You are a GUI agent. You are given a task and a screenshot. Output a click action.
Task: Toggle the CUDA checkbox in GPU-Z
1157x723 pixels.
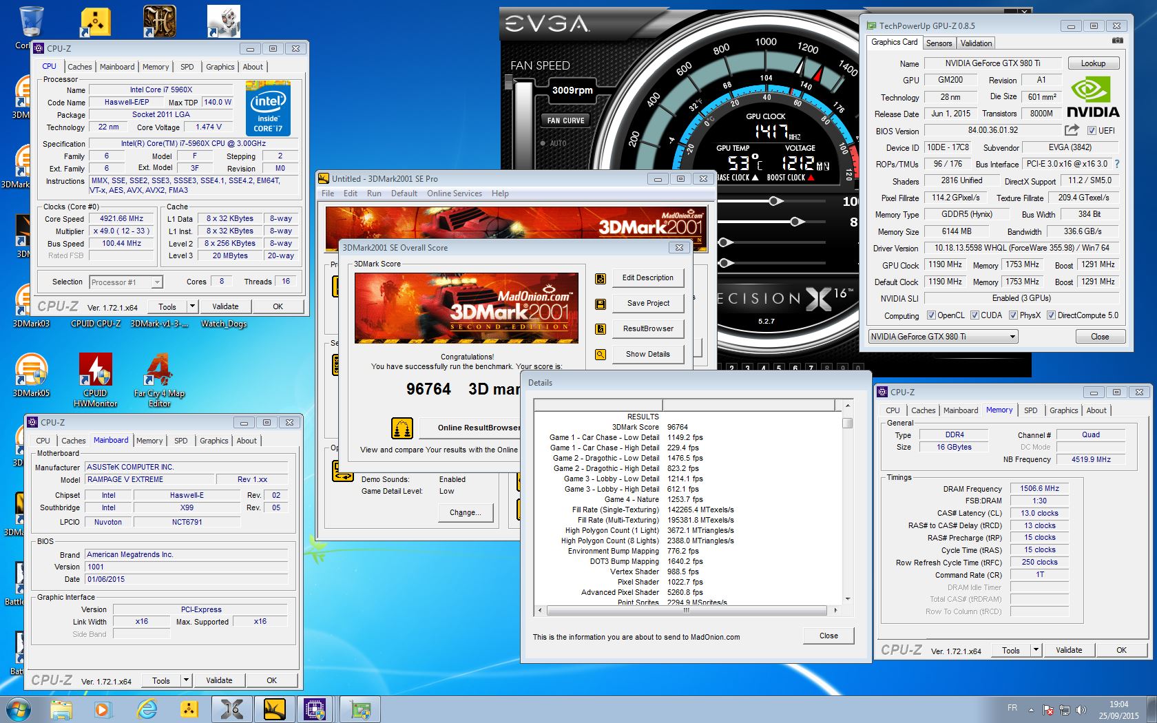[x=974, y=315]
